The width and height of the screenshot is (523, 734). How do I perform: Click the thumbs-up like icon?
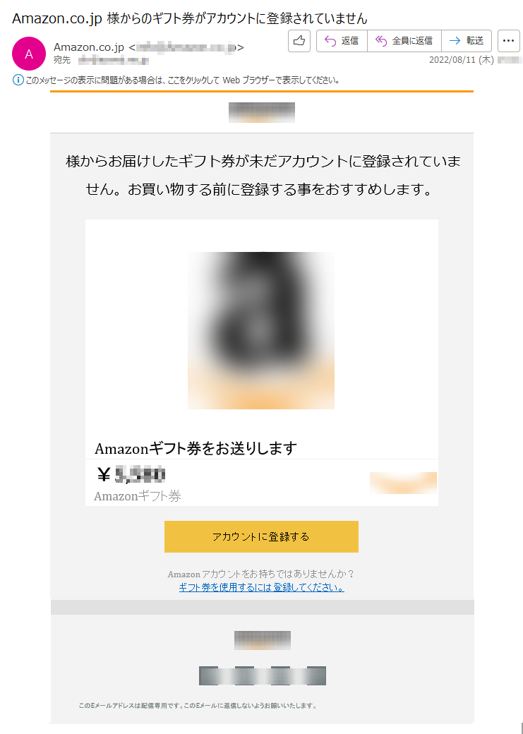299,41
